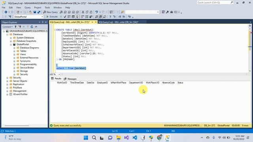Open File Explorer from the taskbar
The width and height of the screenshot is (253, 142).
click(119, 138)
